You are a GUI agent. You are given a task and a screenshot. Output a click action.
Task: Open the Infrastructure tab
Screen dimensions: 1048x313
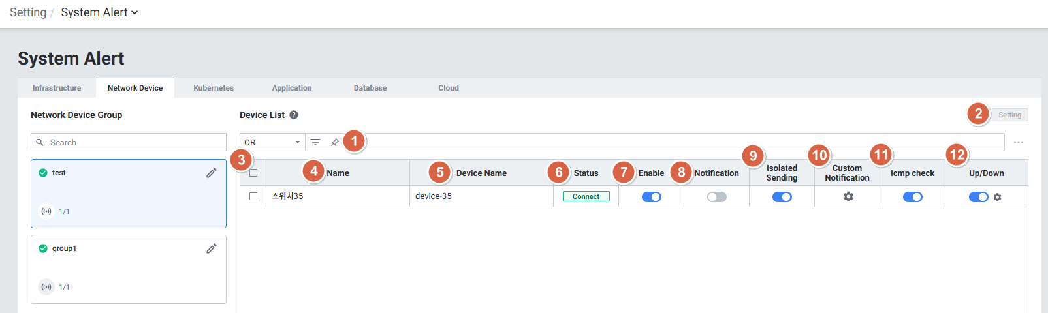(57, 88)
